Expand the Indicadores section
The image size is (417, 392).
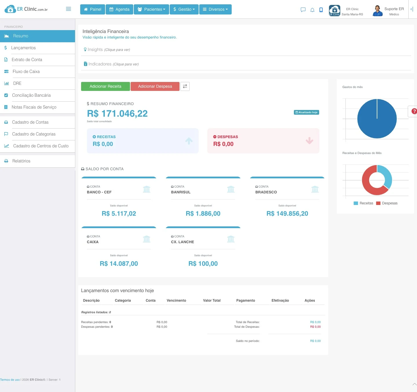pyautogui.click(x=111, y=64)
